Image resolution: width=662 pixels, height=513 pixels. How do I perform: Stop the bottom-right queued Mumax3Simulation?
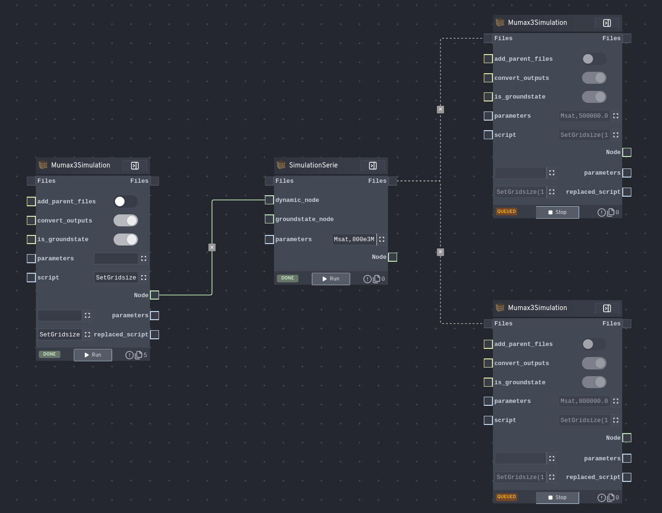tap(557, 498)
